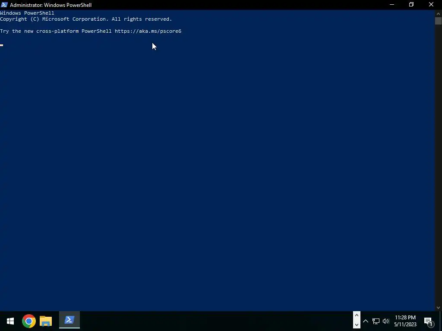Click the console scrollbar up arrow
This screenshot has width=442, height=331.
[x=439, y=13]
